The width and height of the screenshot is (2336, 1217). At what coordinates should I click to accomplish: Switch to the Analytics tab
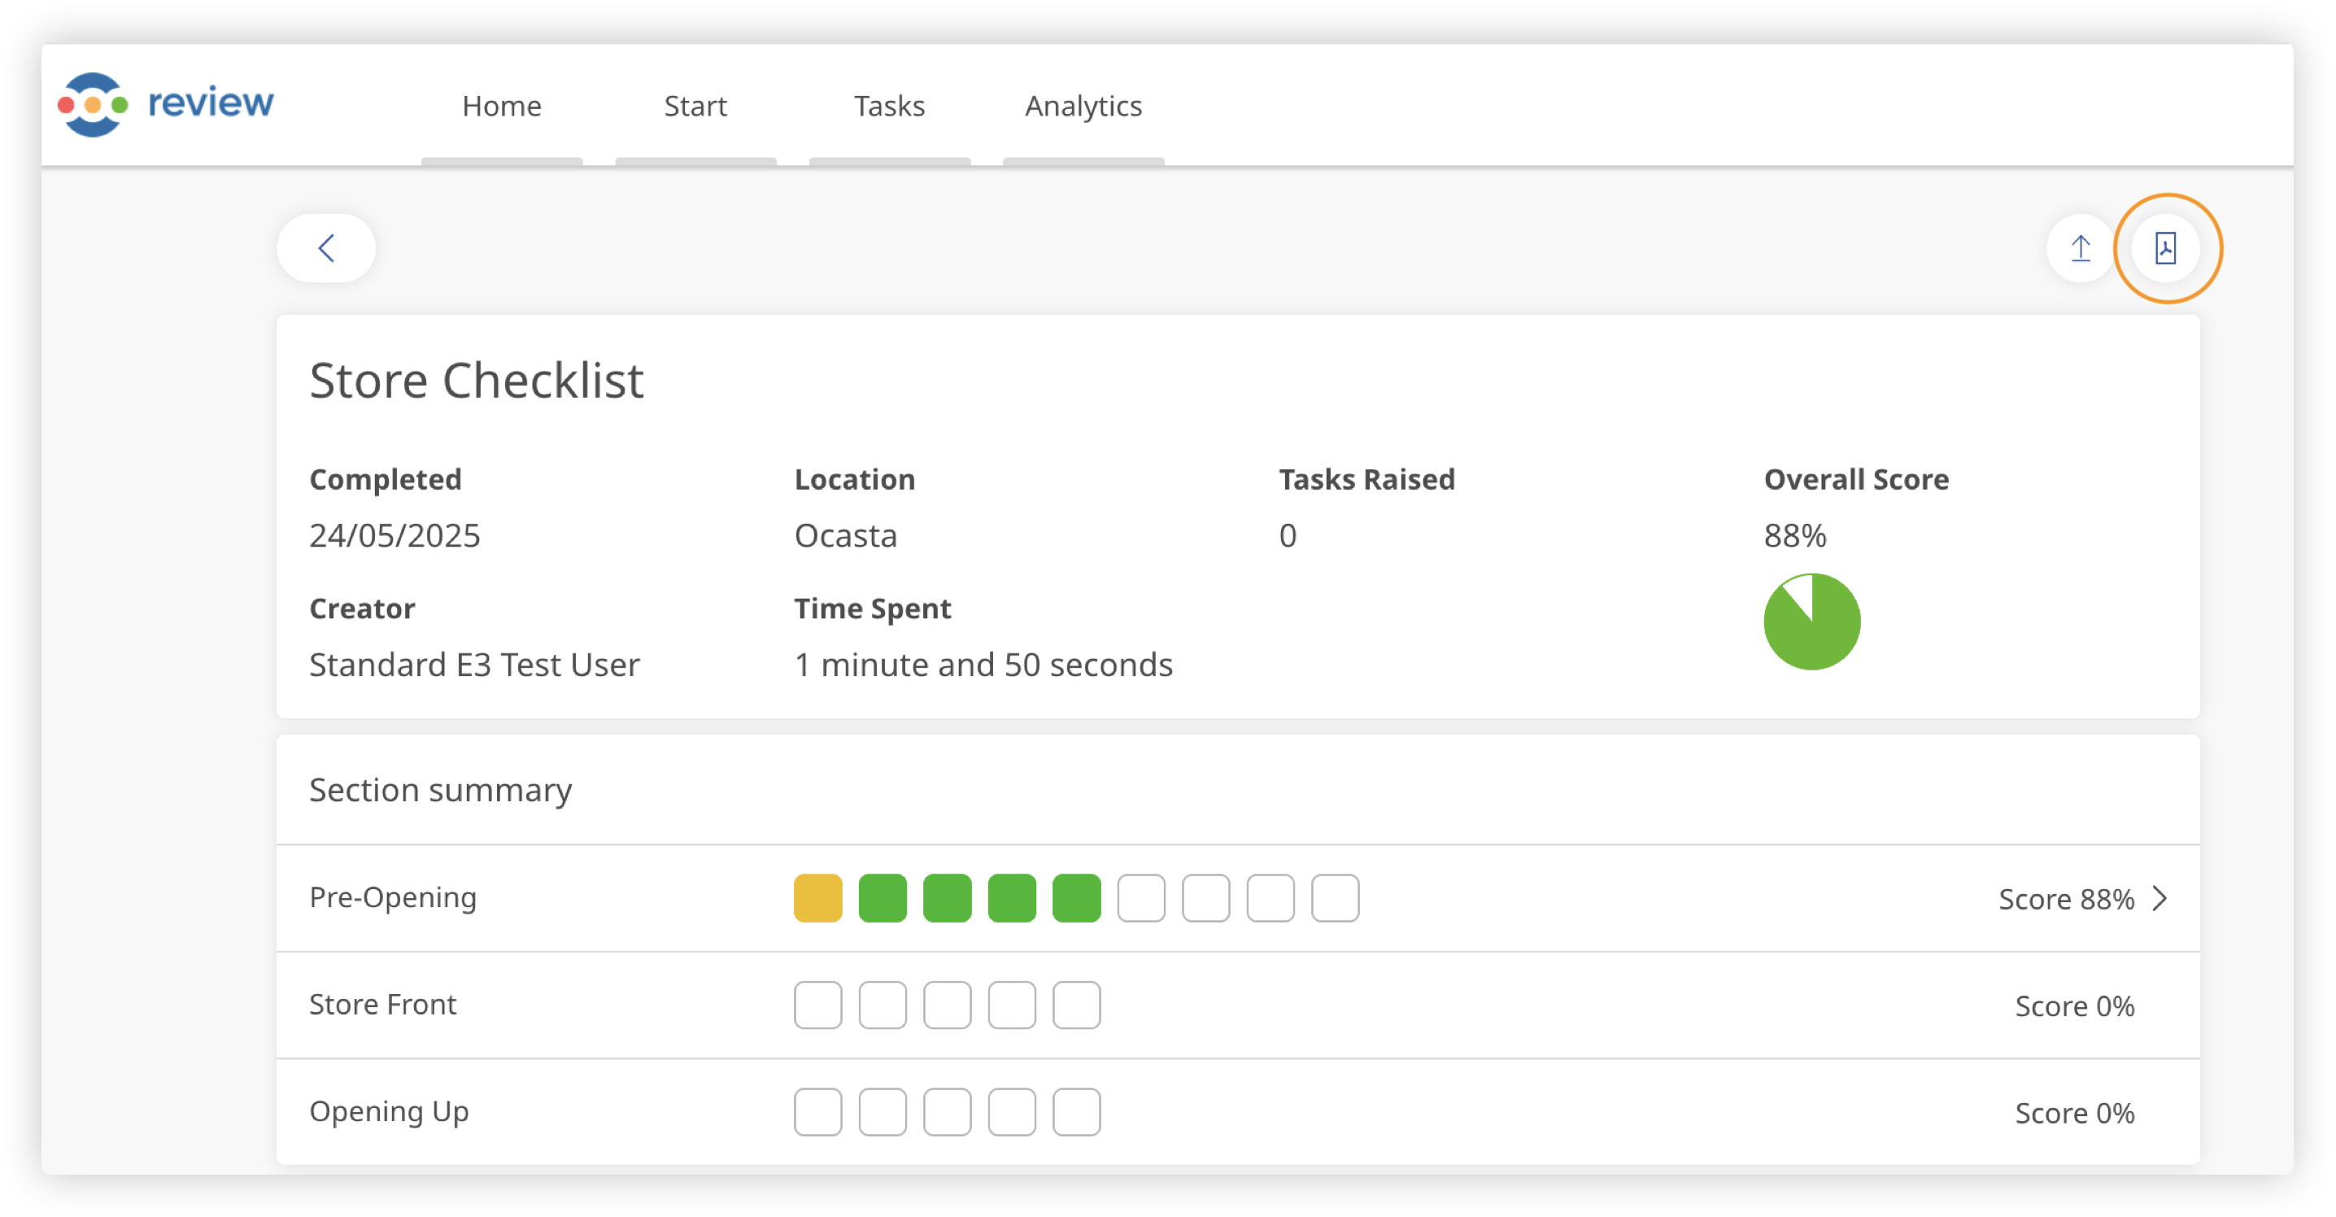(x=1083, y=106)
